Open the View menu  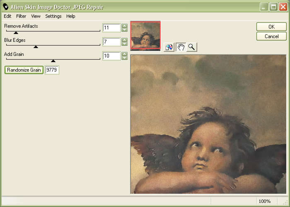click(x=36, y=16)
